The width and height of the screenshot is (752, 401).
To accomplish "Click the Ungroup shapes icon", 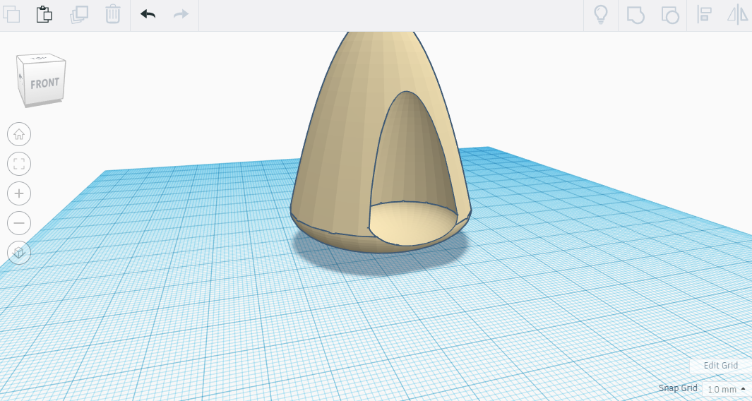I will click(670, 15).
